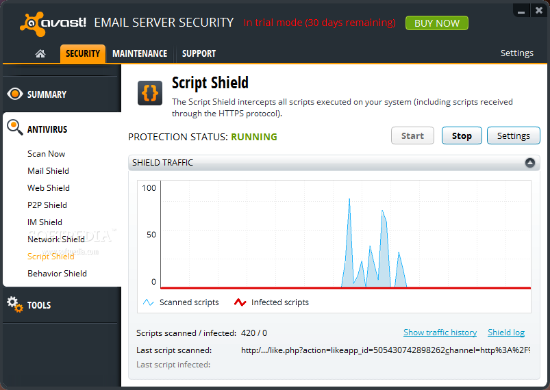Open Scan Now
The height and width of the screenshot is (390, 550).
tap(47, 154)
